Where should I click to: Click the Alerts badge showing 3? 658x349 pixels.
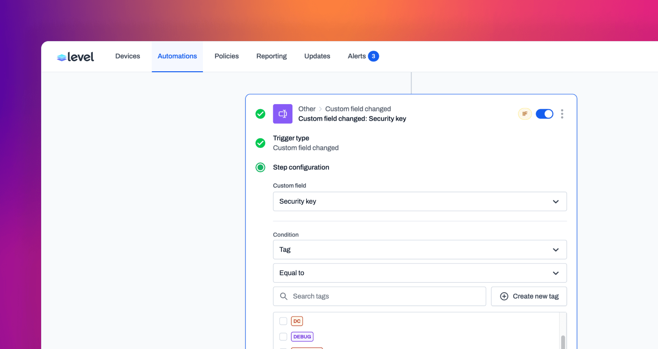pos(373,56)
